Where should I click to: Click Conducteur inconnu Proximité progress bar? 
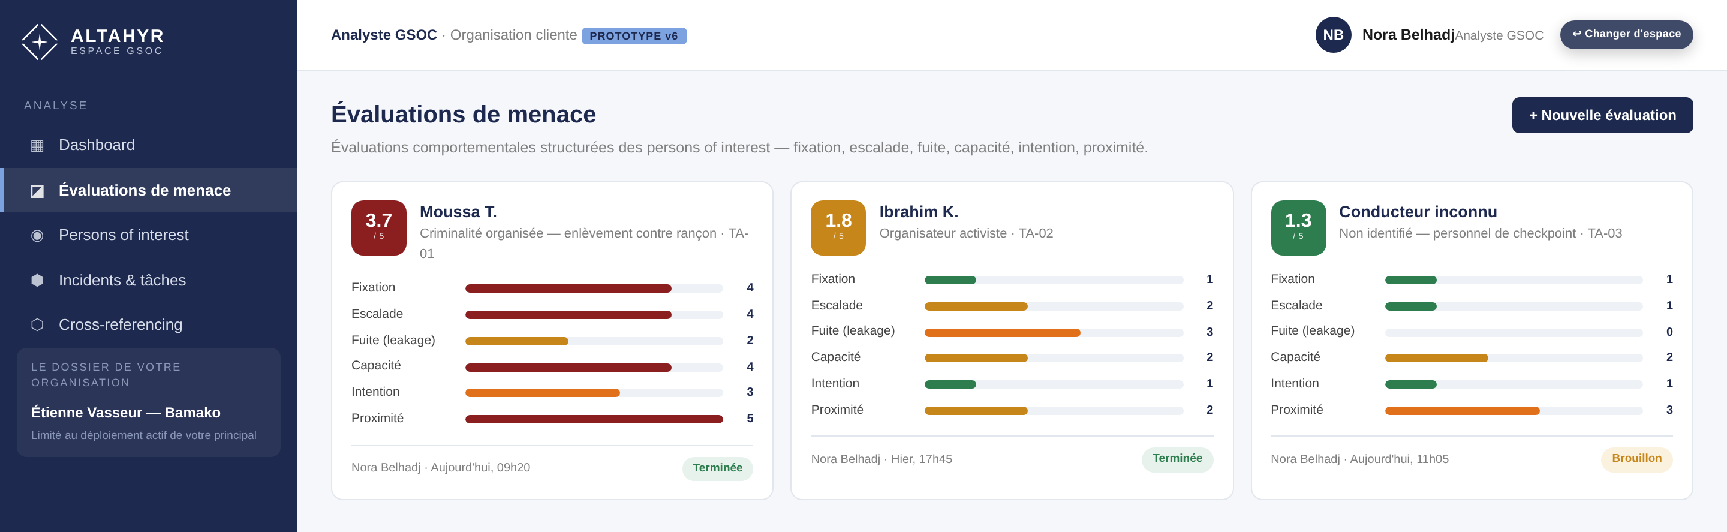1514,411
